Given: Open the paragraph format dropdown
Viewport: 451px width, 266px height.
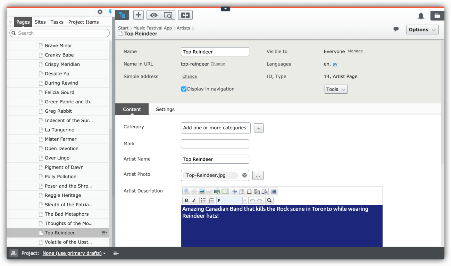Looking at the screenshot, I should point(244,200).
